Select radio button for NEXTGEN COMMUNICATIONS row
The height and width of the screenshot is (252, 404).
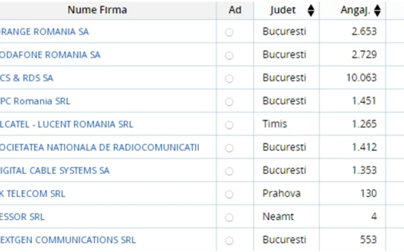(x=229, y=240)
